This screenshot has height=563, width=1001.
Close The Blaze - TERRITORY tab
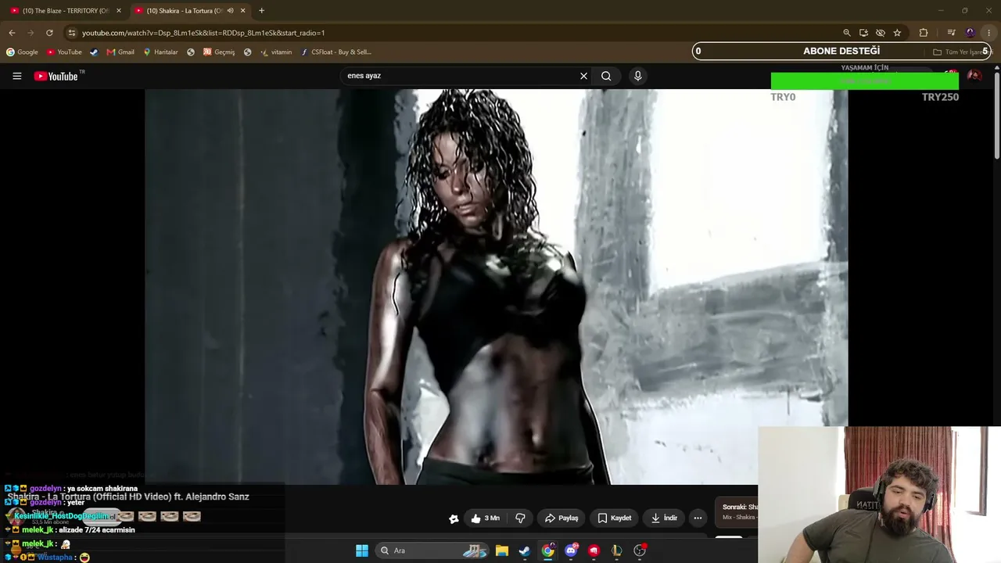pyautogui.click(x=119, y=11)
